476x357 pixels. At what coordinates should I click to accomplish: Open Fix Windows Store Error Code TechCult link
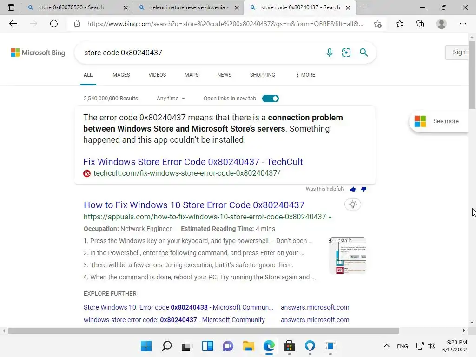193,162
